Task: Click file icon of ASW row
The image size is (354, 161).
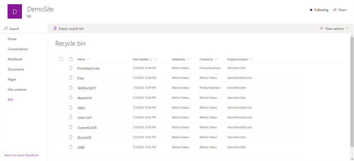Action: (x=71, y=147)
